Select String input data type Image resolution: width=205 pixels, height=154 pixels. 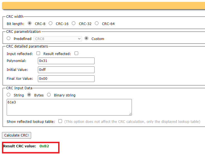9,95
